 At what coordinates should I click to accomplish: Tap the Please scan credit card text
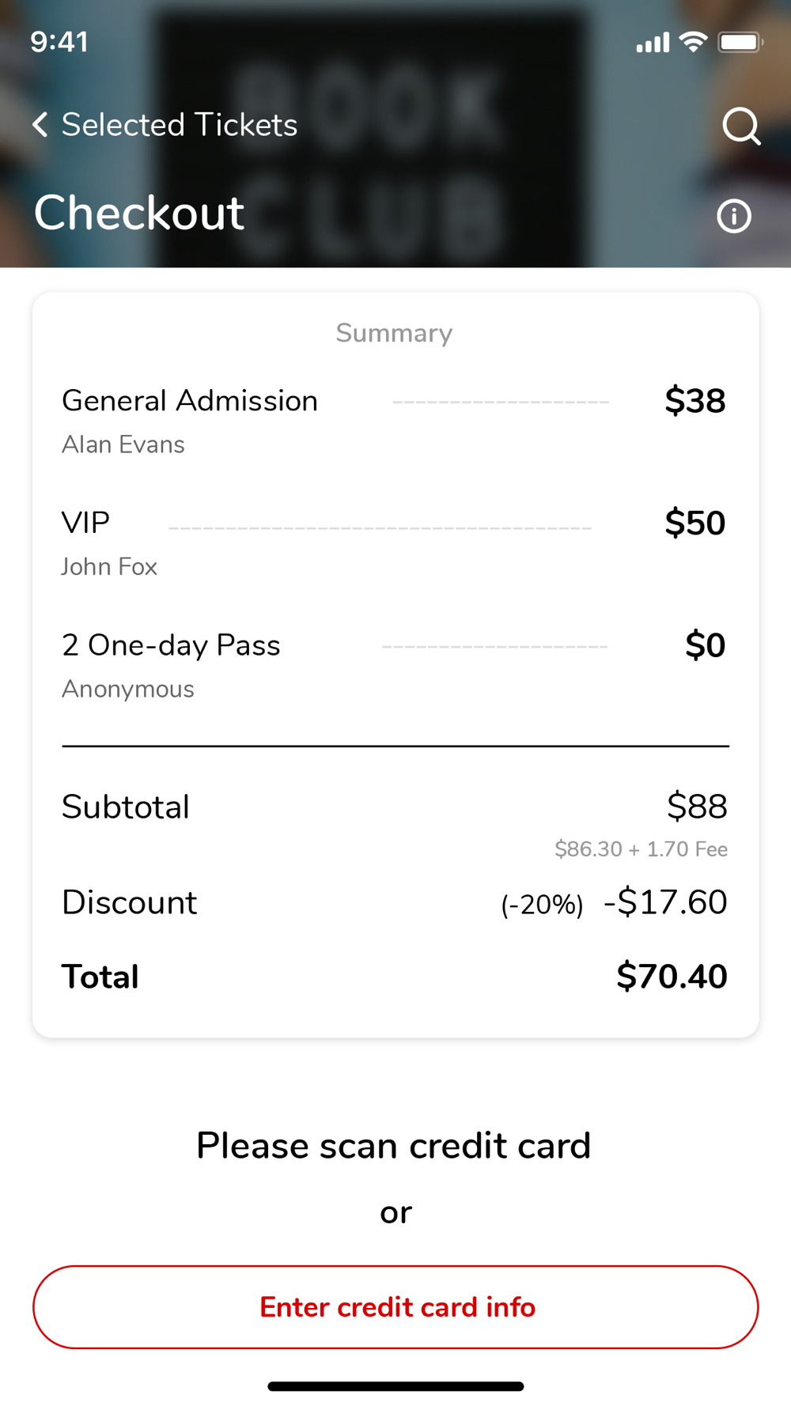[394, 1146]
